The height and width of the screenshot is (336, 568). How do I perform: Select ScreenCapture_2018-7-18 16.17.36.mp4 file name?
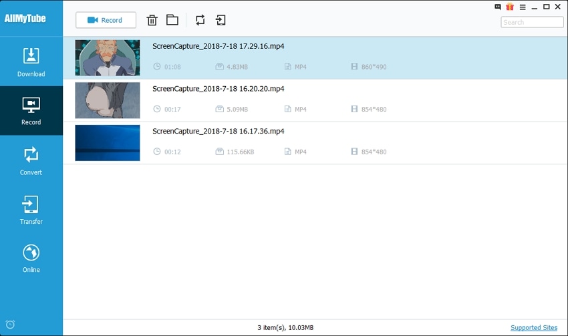tap(219, 131)
